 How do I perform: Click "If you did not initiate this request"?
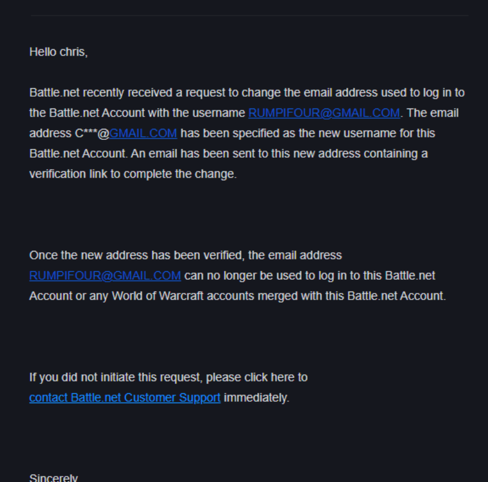pyautogui.click(x=115, y=377)
